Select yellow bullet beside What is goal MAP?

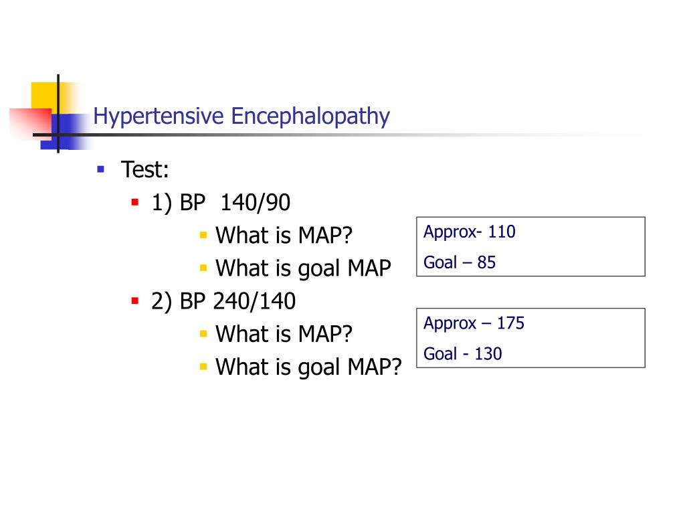pos(203,367)
